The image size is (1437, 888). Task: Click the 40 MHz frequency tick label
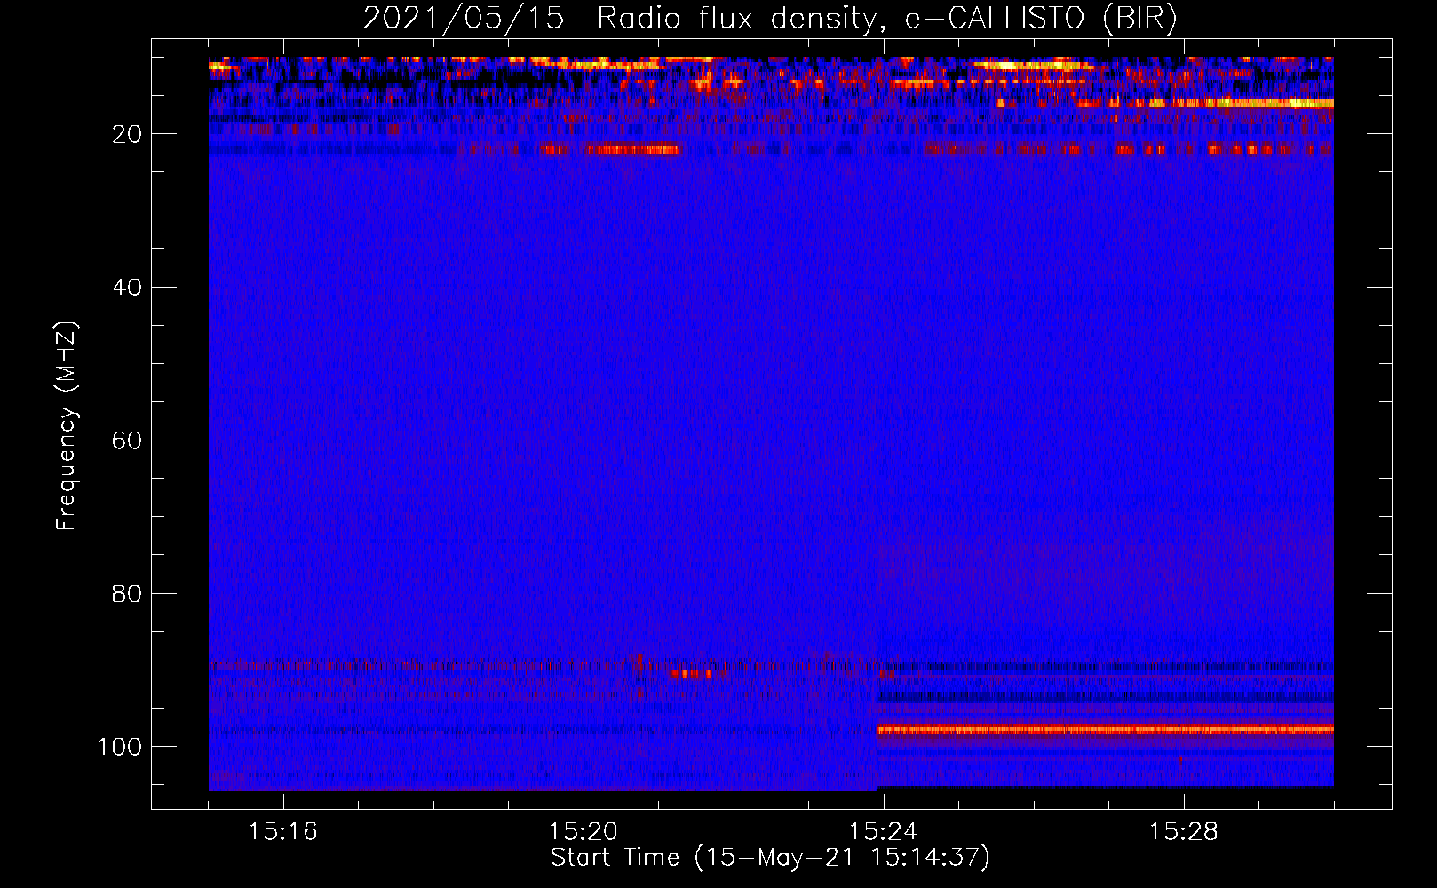coord(127,288)
